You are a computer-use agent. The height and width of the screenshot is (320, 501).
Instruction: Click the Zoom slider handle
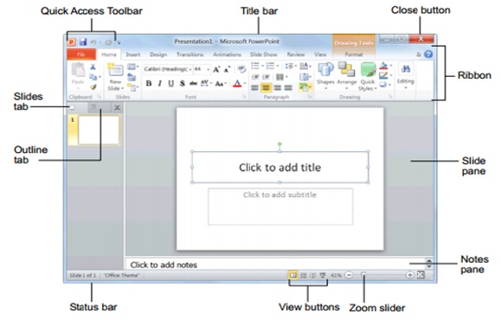tap(363, 275)
